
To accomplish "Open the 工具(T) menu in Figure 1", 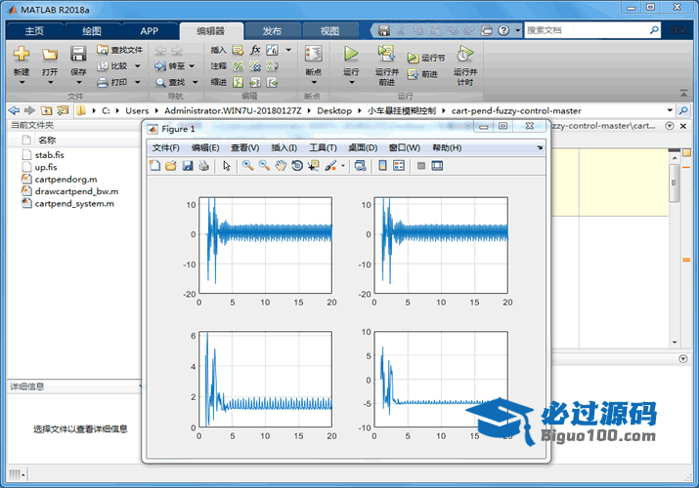I will coord(324,147).
